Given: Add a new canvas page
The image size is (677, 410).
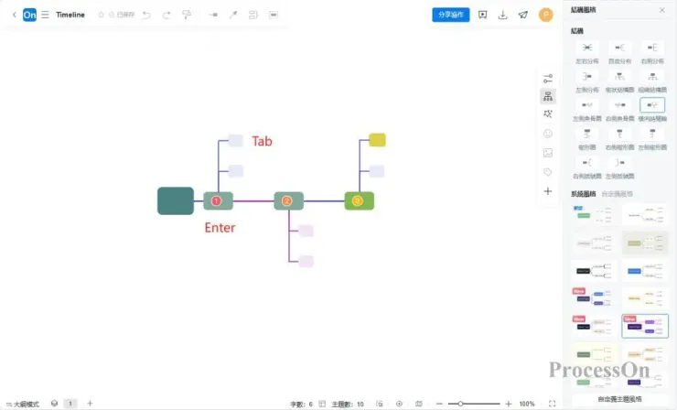Looking at the screenshot, I should [90, 404].
